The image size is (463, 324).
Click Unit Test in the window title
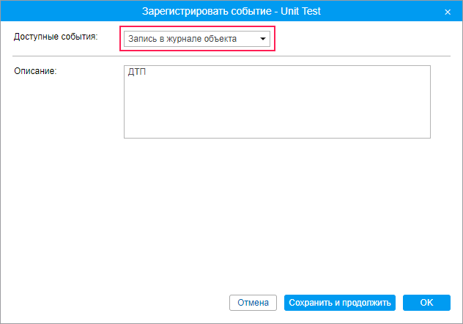coord(297,12)
